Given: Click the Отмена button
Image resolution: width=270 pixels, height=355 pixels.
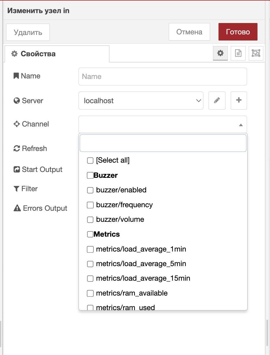Looking at the screenshot, I should 189,32.
